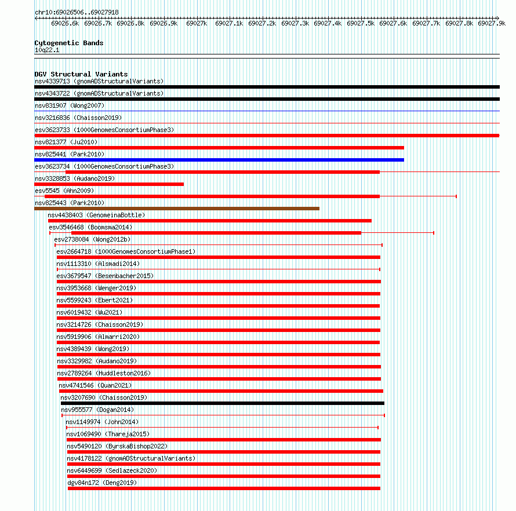Click the Cytogenetic Bands track title
The image size is (516, 511).
(x=69, y=43)
